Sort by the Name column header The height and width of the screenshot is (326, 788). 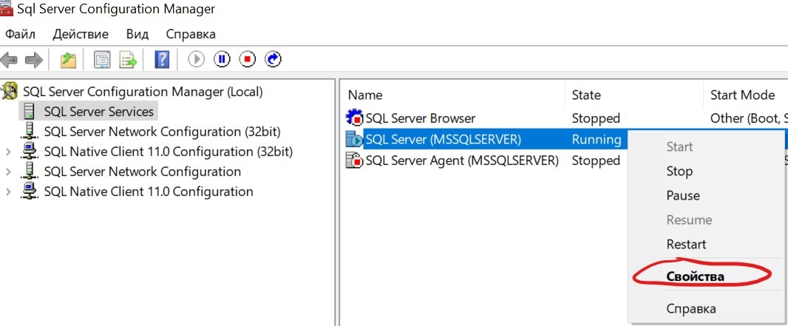[365, 95]
